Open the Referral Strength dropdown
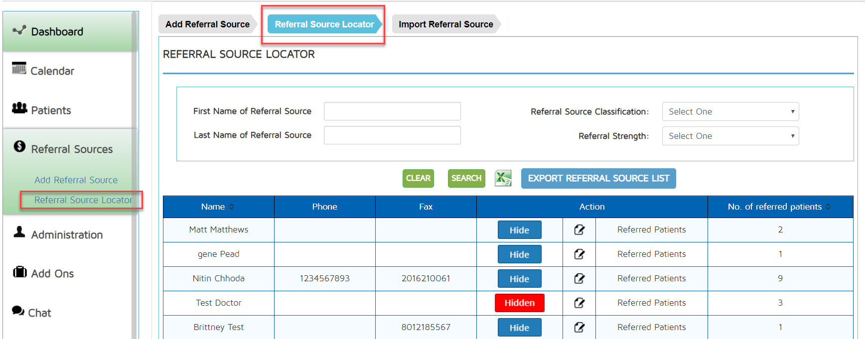865x339 pixels. (x=730, y=136)
